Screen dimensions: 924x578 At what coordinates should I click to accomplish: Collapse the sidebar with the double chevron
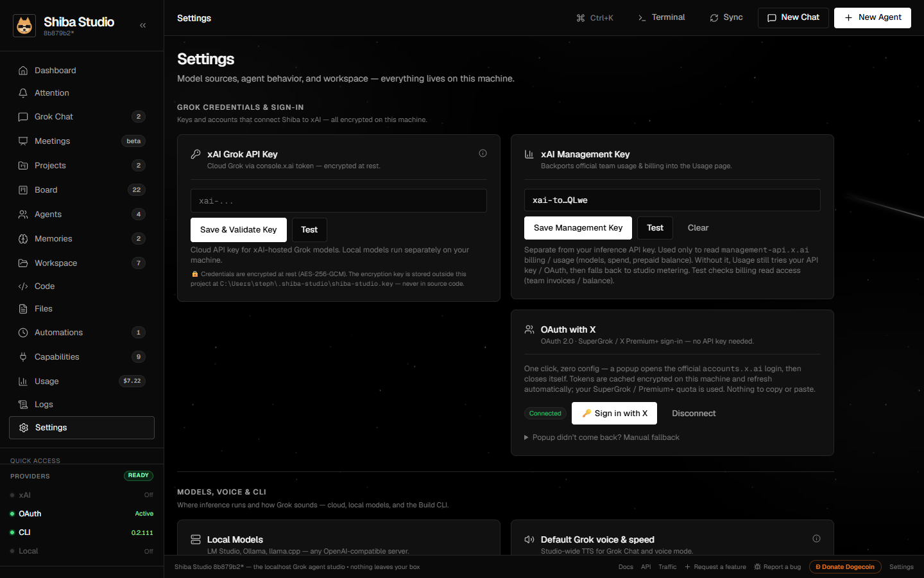(142, 25)
